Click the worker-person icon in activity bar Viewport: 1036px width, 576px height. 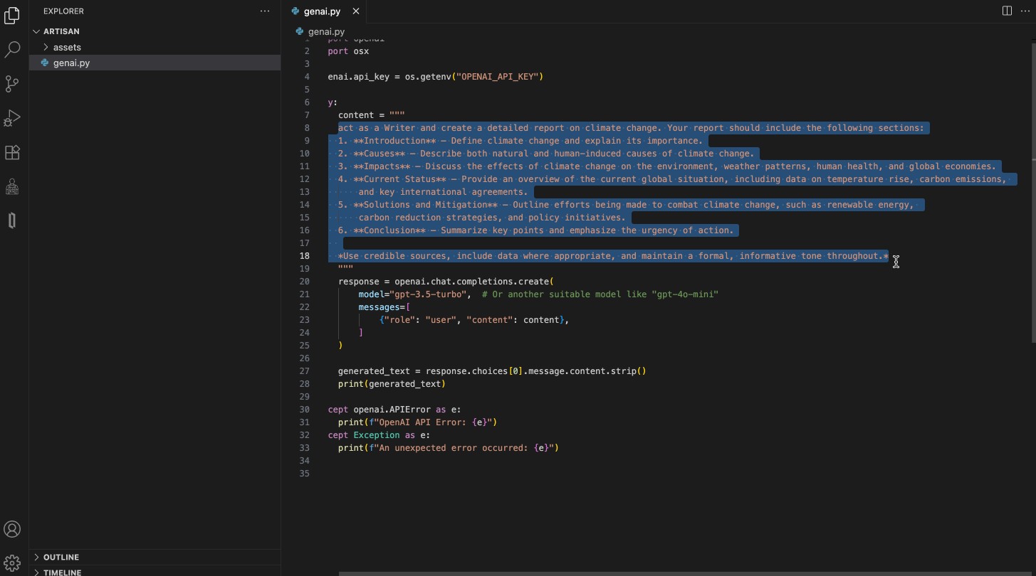point(12,186)
